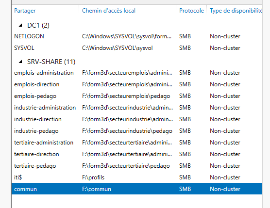Pick the industrie-administration share

coord(137,108)
